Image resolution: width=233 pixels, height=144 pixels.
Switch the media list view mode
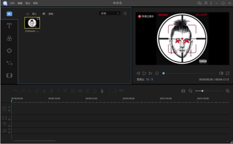pyautogui.click(x=125, y=14)
